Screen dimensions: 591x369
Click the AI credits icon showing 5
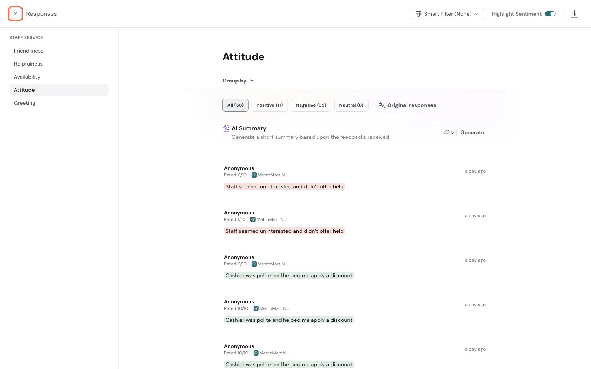coord(447,132)
